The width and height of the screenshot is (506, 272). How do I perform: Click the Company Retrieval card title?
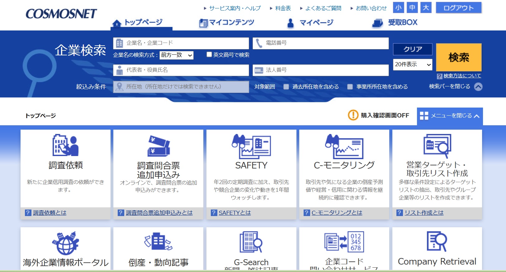point(437,262)
